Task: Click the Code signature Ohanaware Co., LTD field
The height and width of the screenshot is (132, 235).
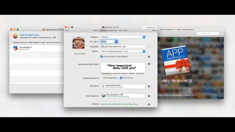Action: [123, 96]
